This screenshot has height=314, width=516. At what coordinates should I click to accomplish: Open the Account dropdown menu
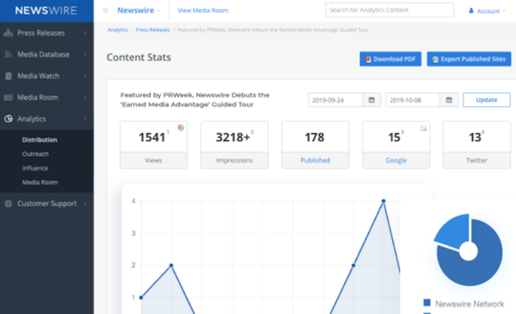click(487, 11)
